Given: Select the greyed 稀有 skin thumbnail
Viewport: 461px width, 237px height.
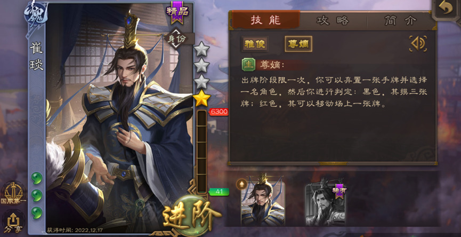Looking at the screenshot, I should click(x=325, y=205).
